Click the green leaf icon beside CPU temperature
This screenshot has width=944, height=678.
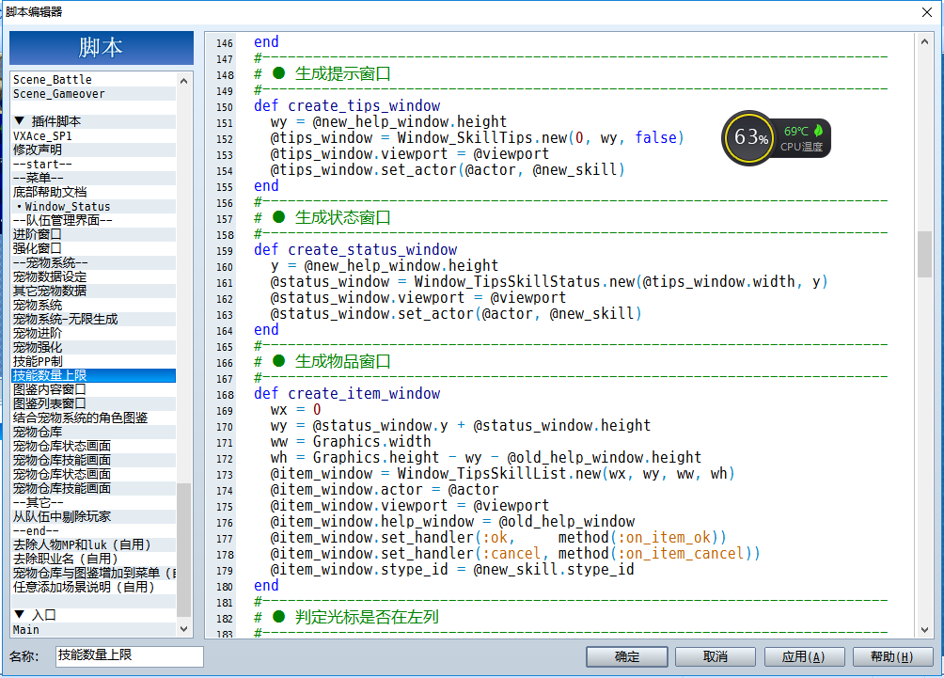818,130
